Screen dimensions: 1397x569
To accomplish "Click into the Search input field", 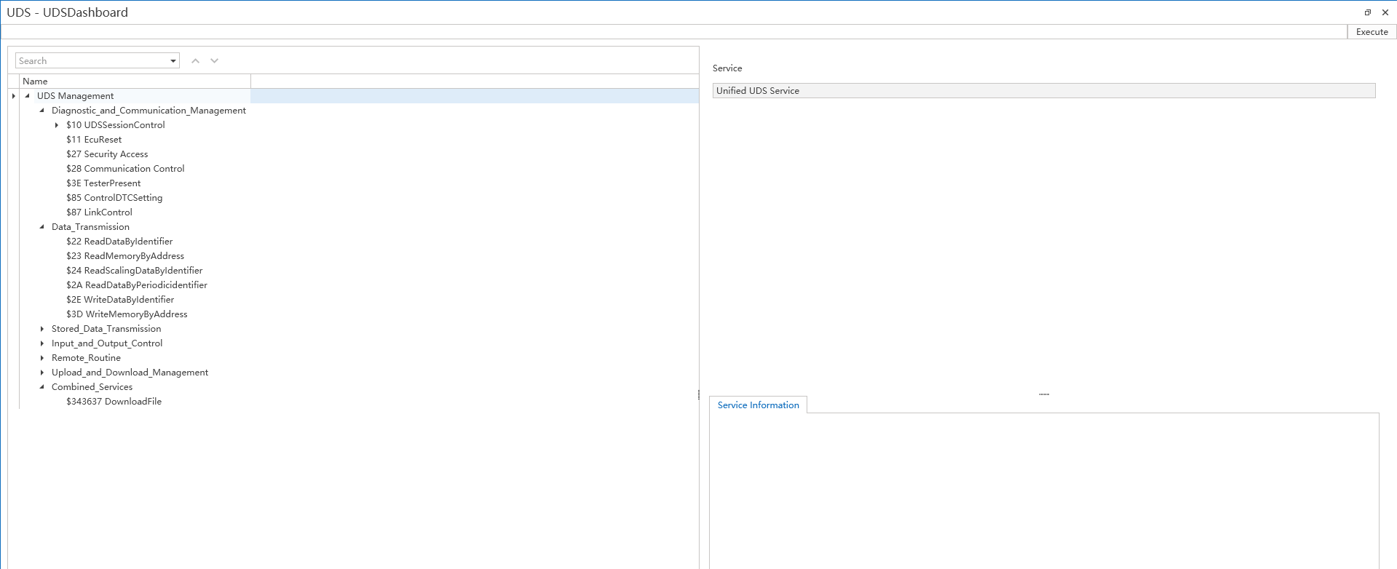I will click(x=91, y=61).
